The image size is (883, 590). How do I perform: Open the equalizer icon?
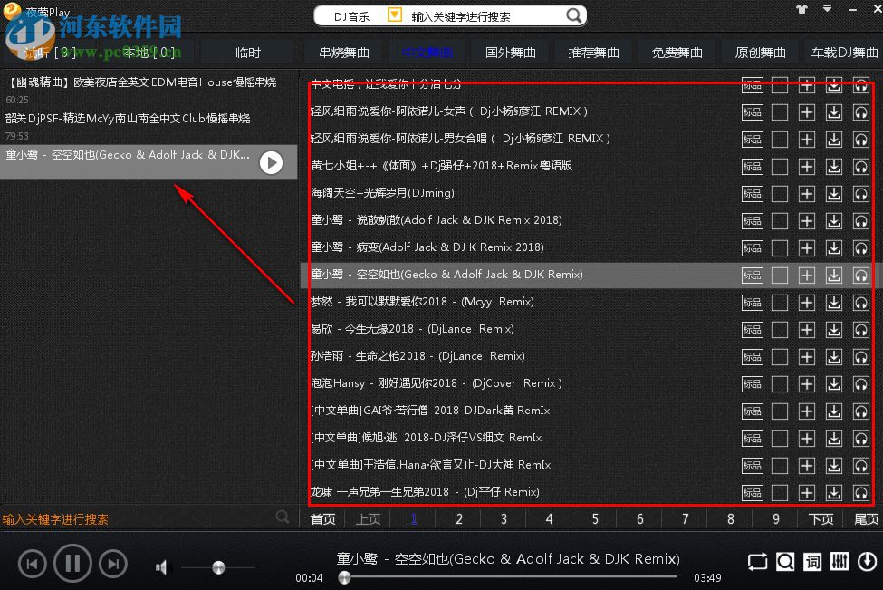839,562
